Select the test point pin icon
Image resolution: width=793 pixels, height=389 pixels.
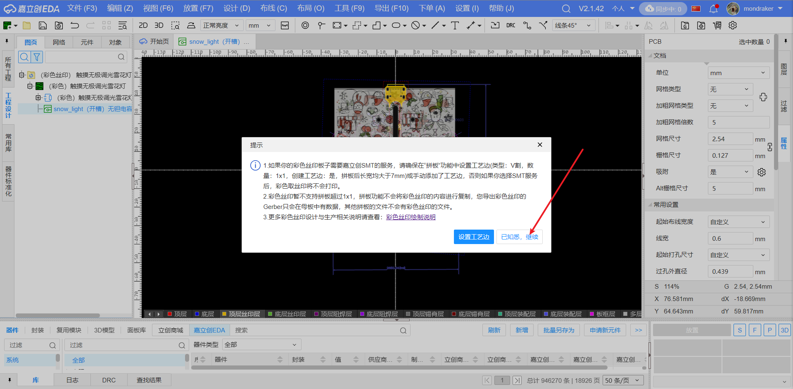[321, 26]
